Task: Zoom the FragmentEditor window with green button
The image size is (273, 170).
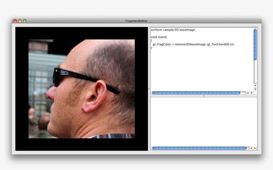Action: coord(25,21)
